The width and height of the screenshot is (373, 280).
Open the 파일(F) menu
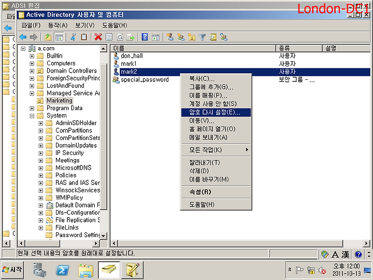[x=31, y=25]
